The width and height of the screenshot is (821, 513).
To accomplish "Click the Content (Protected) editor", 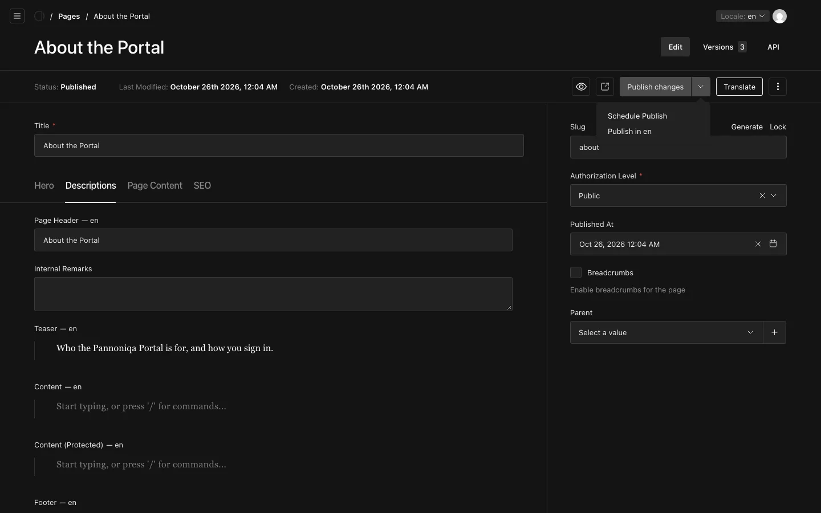I will (x=273, y=465).
